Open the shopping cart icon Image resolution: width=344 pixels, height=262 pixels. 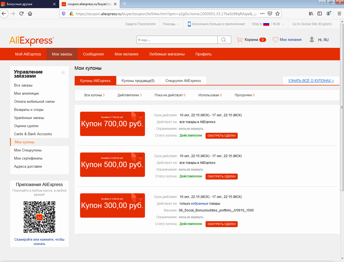[240, 40]
